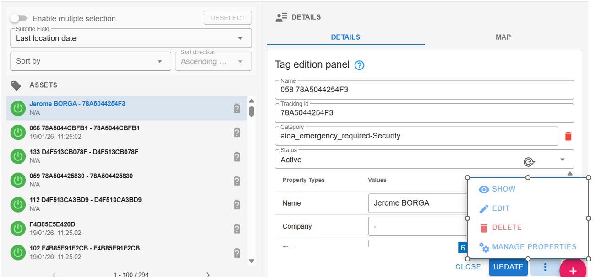Click the CLOSE button
This screenshot has width=596, height=277.
point(468,267)
